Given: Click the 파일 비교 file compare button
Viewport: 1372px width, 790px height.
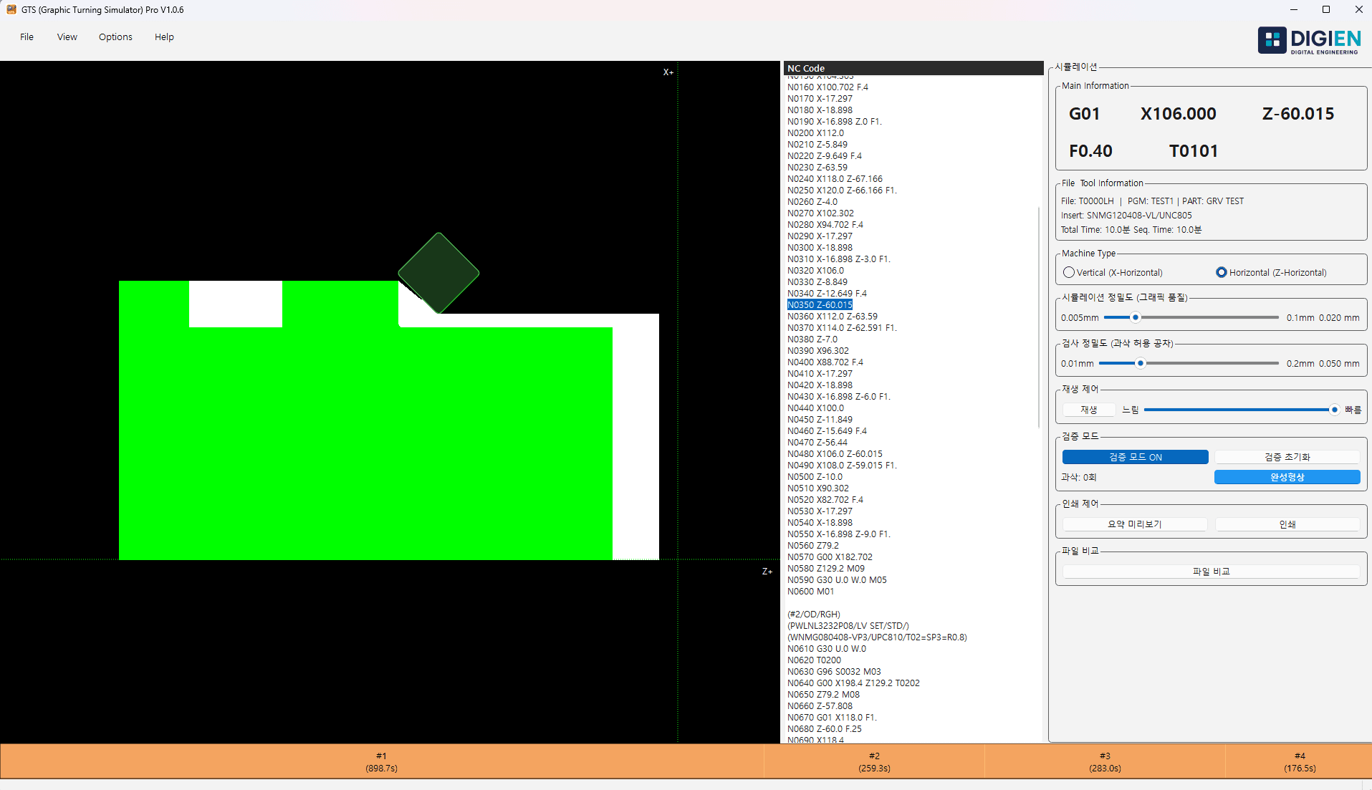Looking at the screenshot, I should 1210,571.
